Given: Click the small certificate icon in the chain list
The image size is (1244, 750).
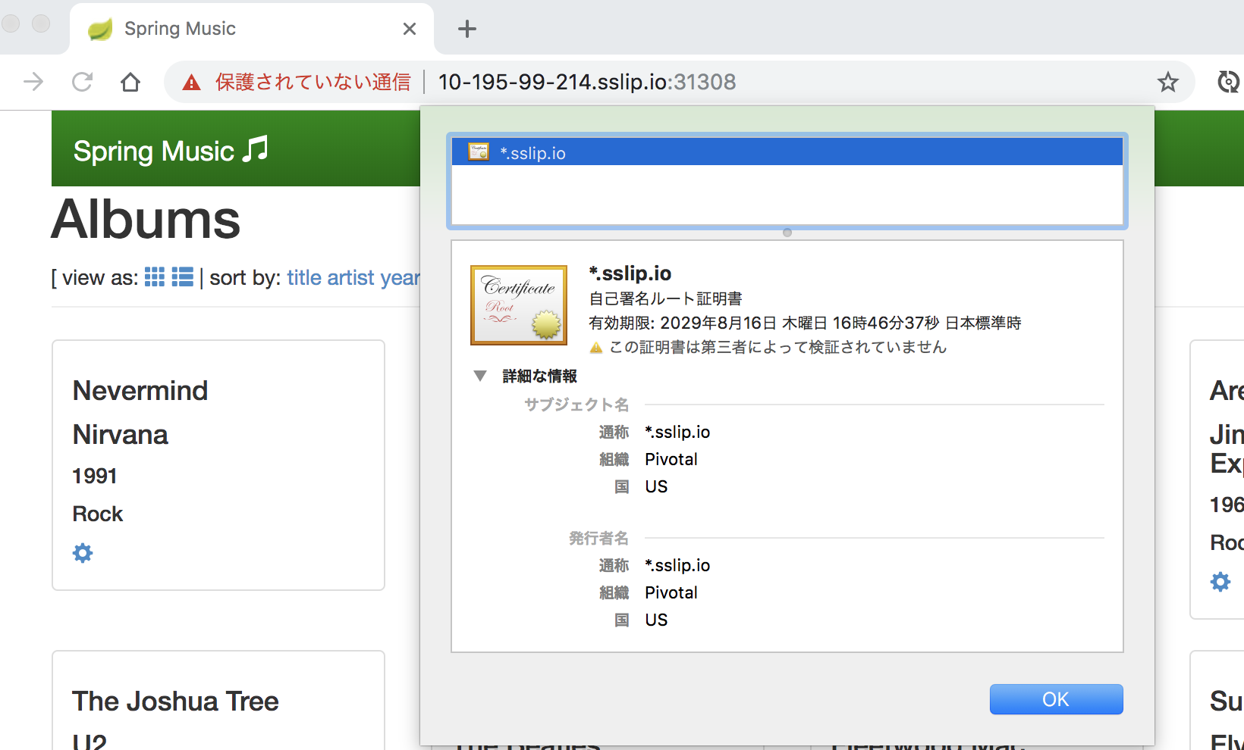Looking at the screenshot, I should tap(479, 152).
